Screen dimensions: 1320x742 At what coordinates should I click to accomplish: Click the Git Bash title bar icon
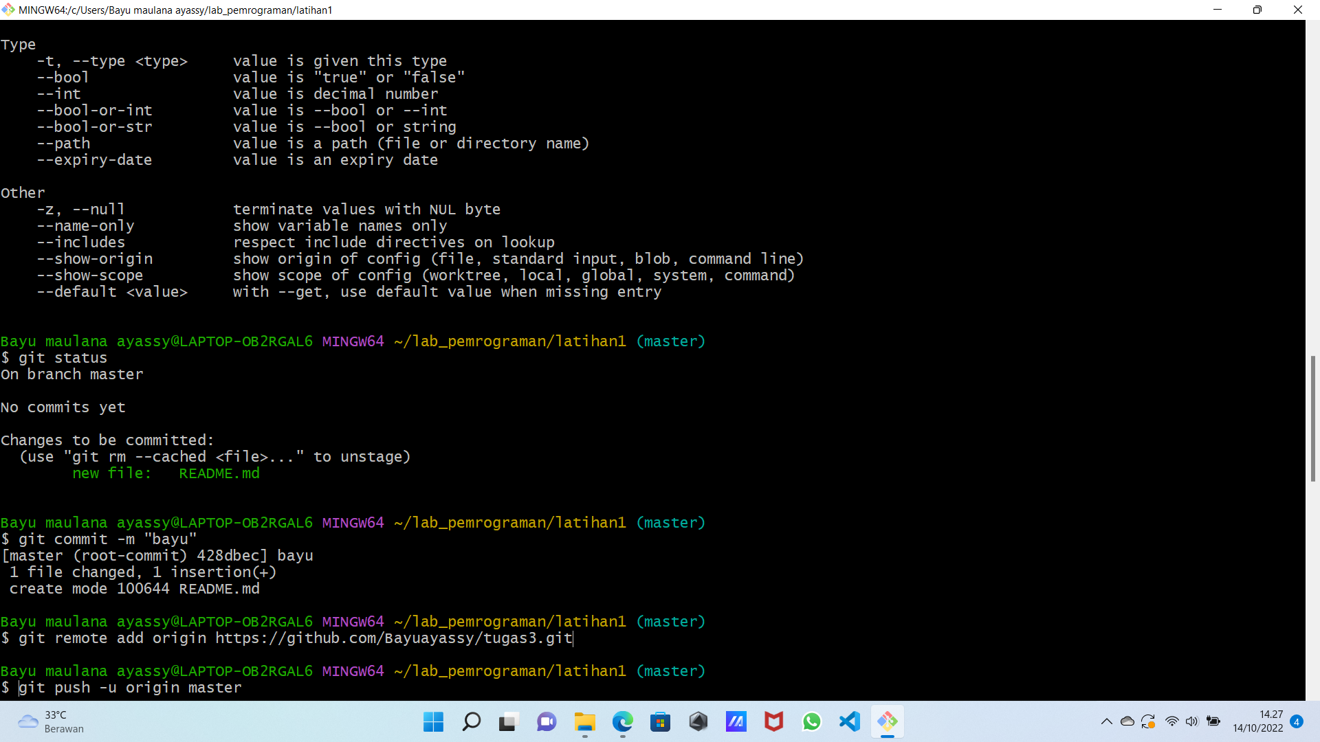point(8,10)
